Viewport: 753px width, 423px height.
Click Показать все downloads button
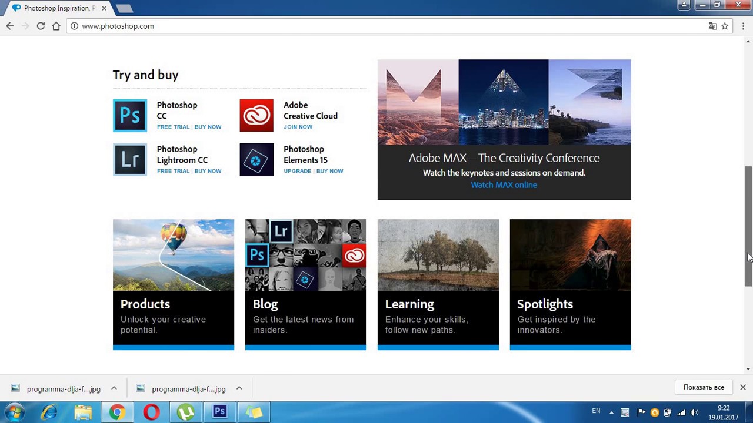click(x=704, y=388)
